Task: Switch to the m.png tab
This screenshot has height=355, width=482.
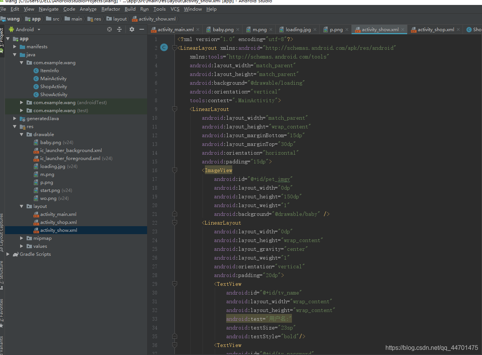Action: (260, 30)
